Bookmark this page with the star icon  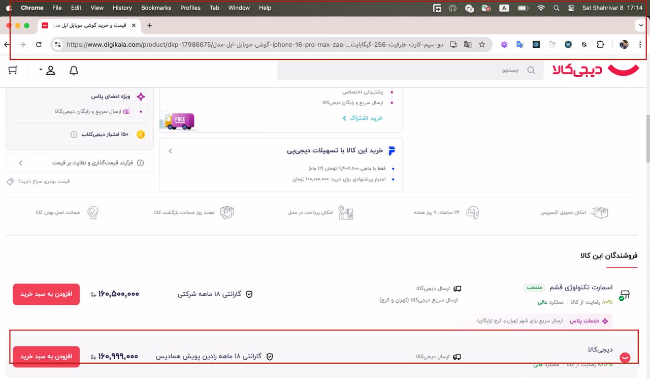click(482, 45)
